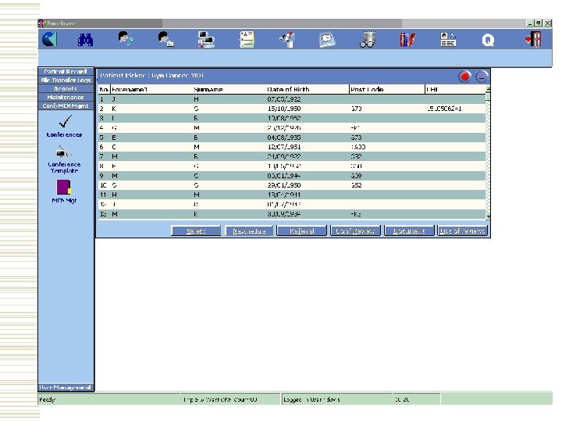
Task: Open the Patient Record sidebar tab
Action: tap(66, 71)
